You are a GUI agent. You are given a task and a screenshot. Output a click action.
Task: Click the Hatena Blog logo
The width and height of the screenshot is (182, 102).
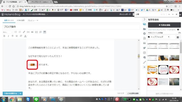11,14
